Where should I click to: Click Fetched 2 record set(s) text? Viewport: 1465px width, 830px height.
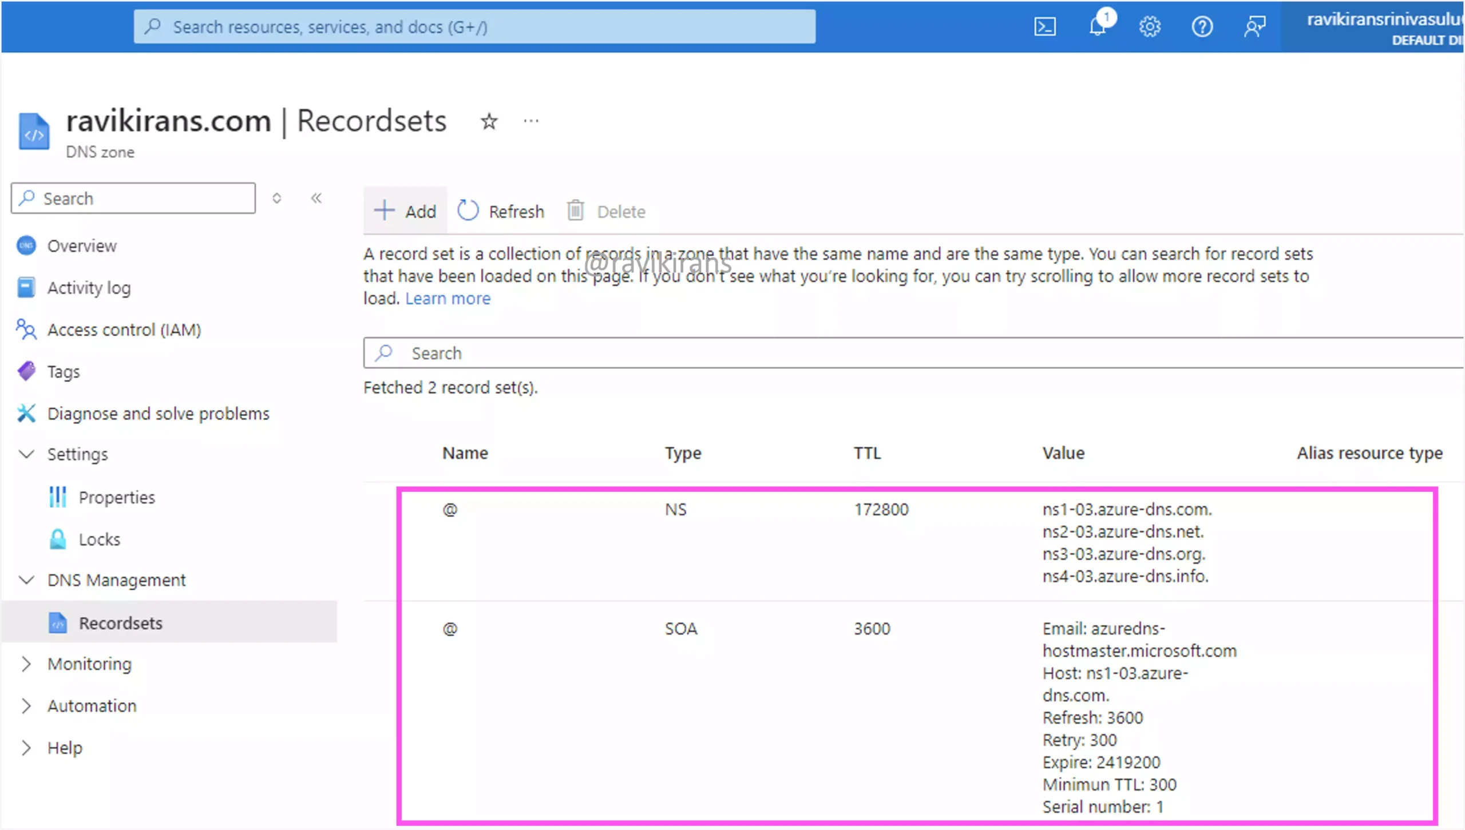pyautogui.click(x=450, y=388)
